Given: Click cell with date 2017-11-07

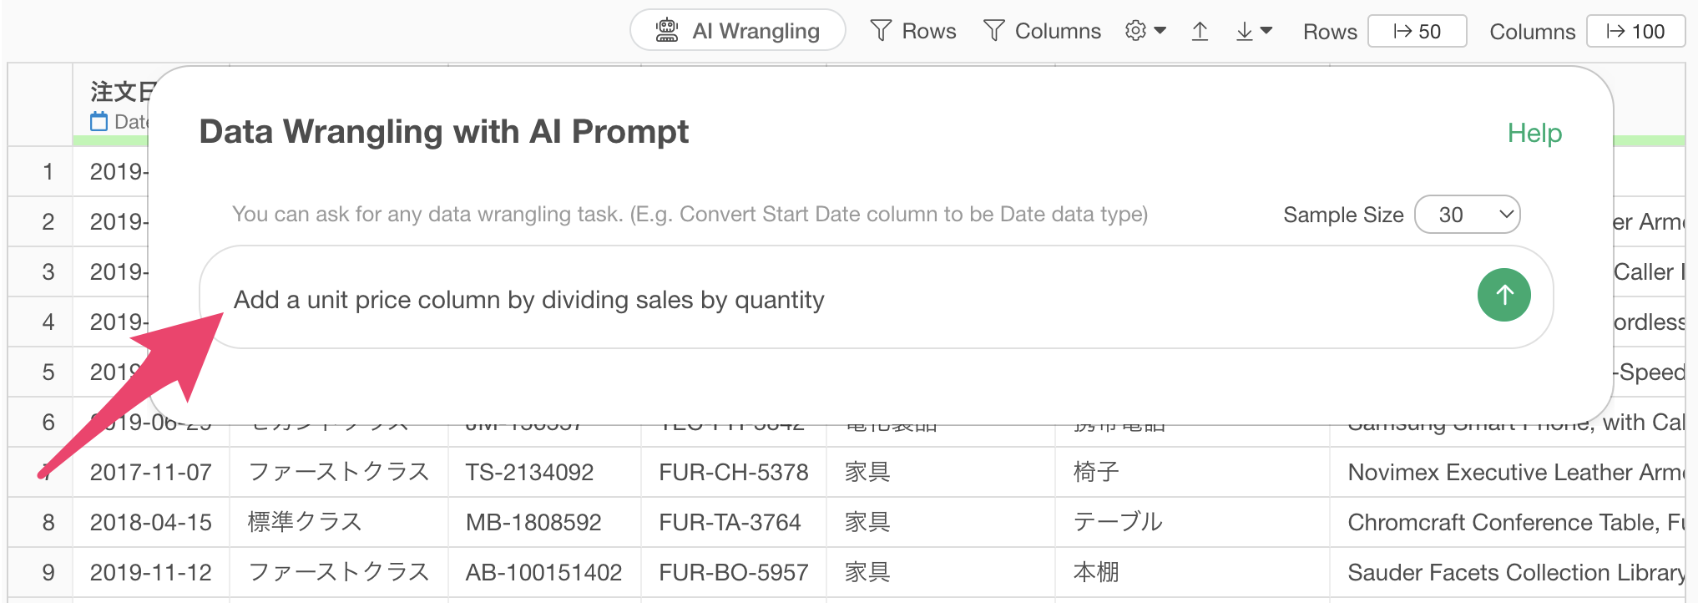Looking at the screenshot, I should click(151, 473).
